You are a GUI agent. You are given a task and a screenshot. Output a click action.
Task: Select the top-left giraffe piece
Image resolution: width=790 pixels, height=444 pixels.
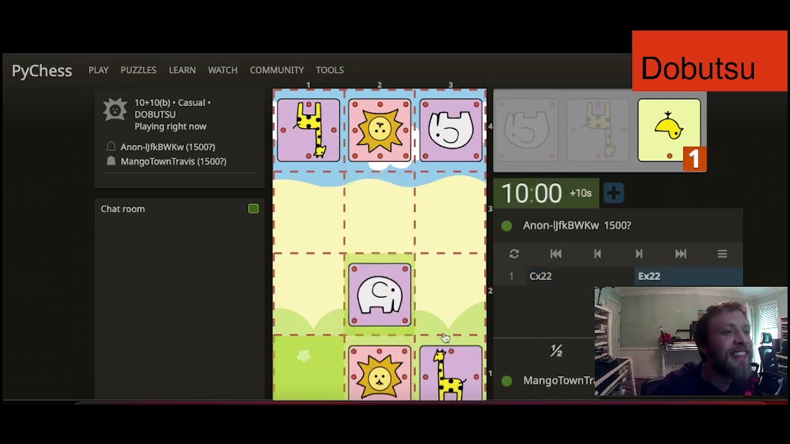pos(309,130)
